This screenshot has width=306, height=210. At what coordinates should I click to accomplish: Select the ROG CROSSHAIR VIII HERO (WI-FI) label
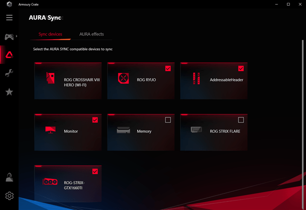(82, 82)
